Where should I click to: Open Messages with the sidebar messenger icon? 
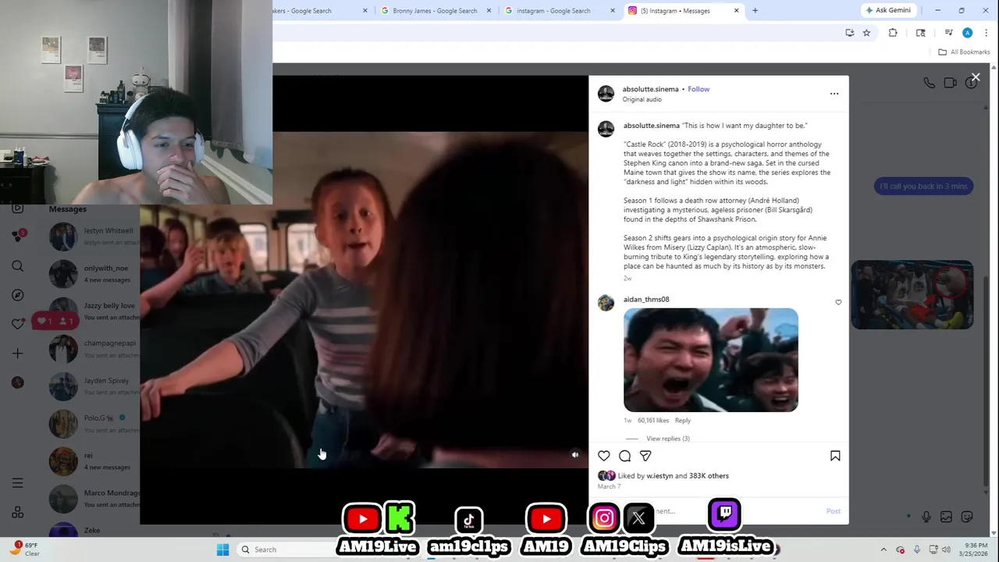[18, 236]
